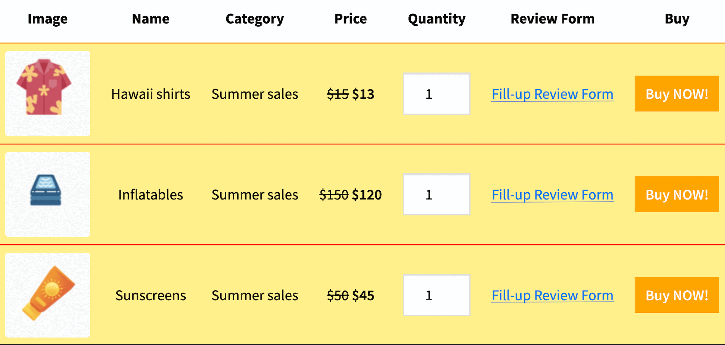Open the review form for Inflatables

[552, 194]
